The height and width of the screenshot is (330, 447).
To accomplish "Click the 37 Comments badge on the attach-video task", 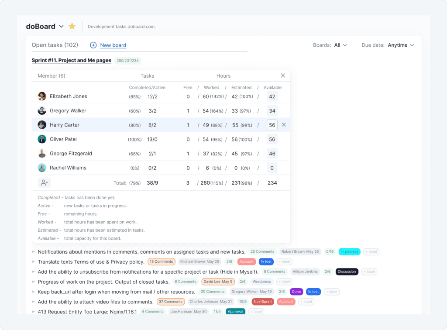I will coord(170,301).
